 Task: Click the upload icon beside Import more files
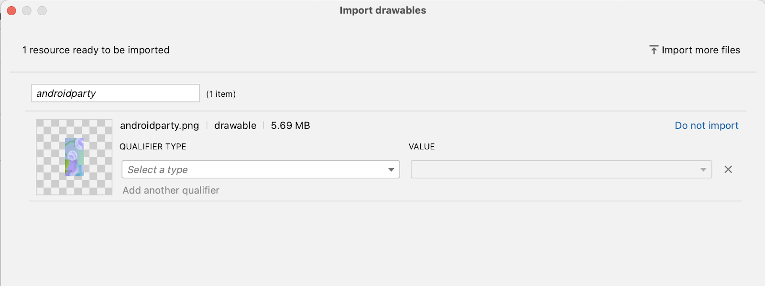click(x=654, y=50)
